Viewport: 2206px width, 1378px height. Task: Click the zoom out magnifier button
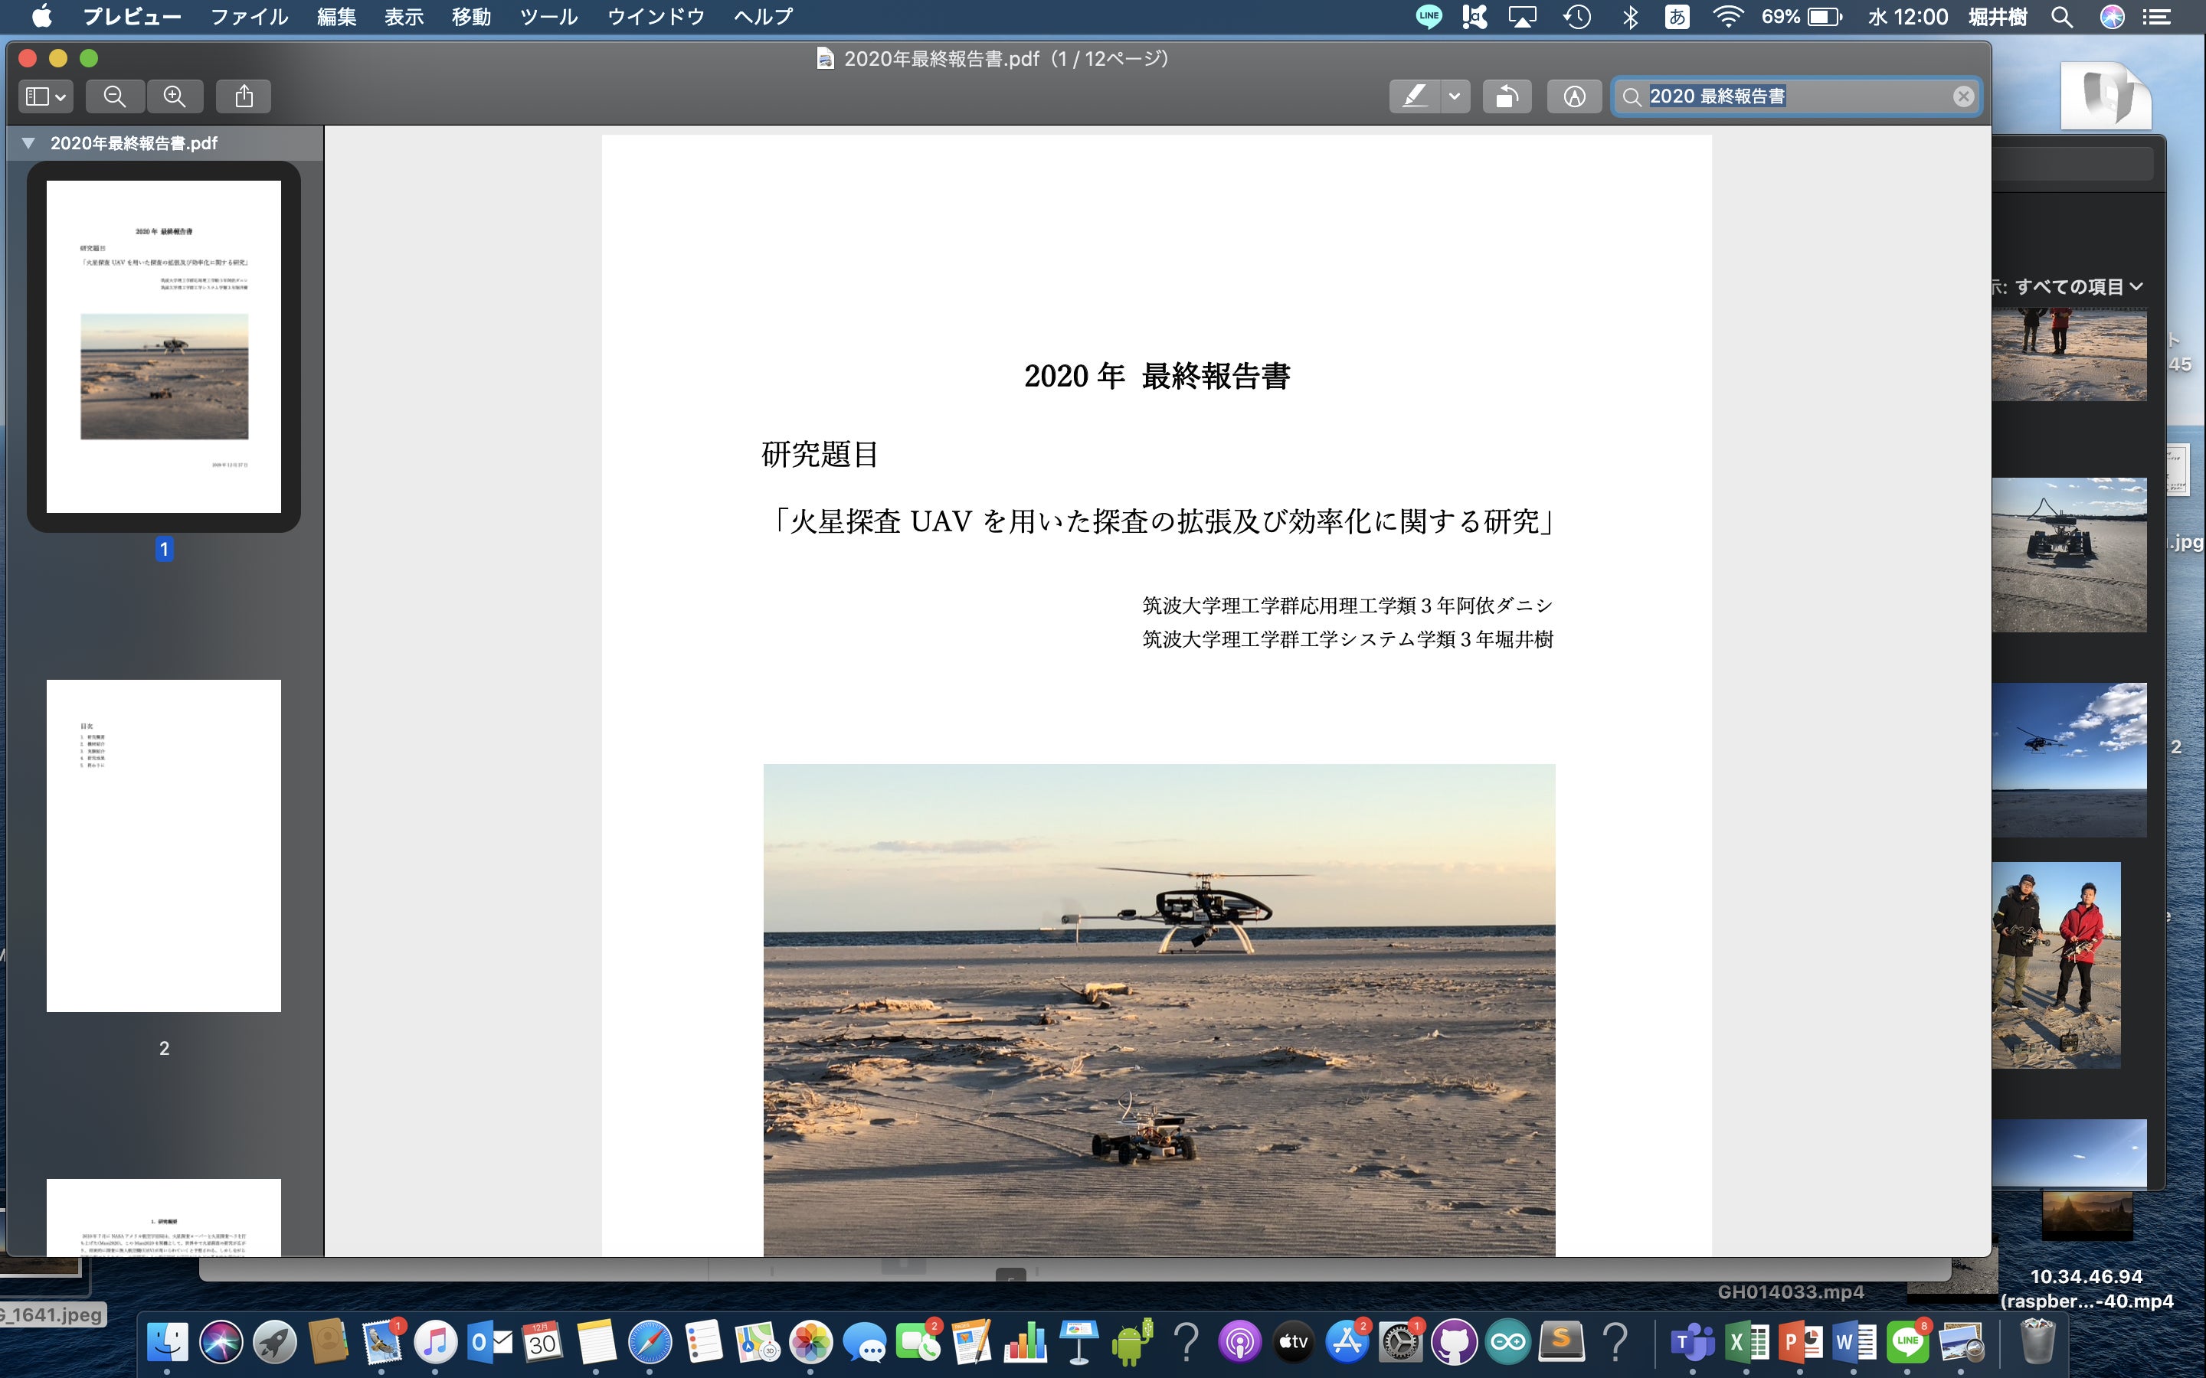coord(115,96)
